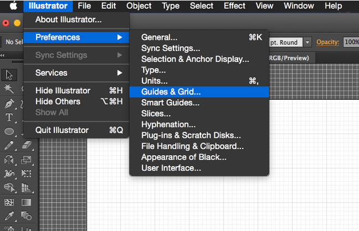Open the Help menu
The image size is (359, 231).
[x=334, y=6]
